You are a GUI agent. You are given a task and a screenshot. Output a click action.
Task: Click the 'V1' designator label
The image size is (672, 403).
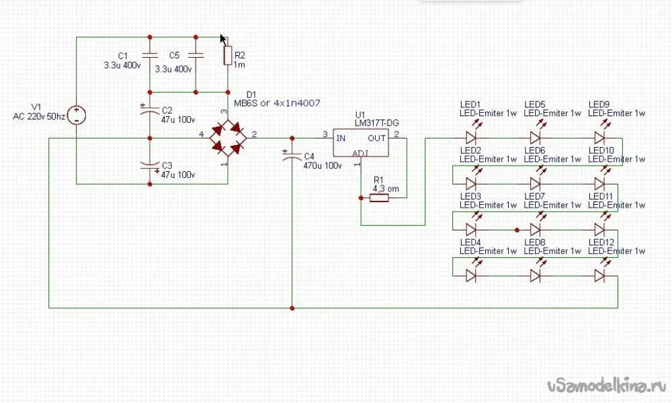36,107
